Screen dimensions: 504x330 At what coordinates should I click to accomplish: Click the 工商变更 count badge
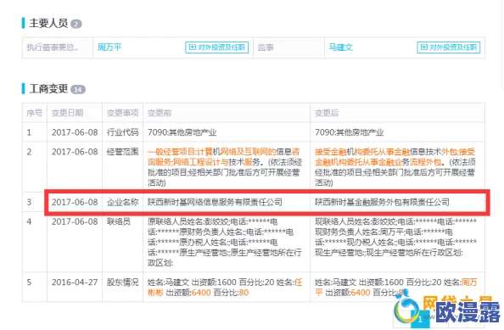click(x=78, y=90)
